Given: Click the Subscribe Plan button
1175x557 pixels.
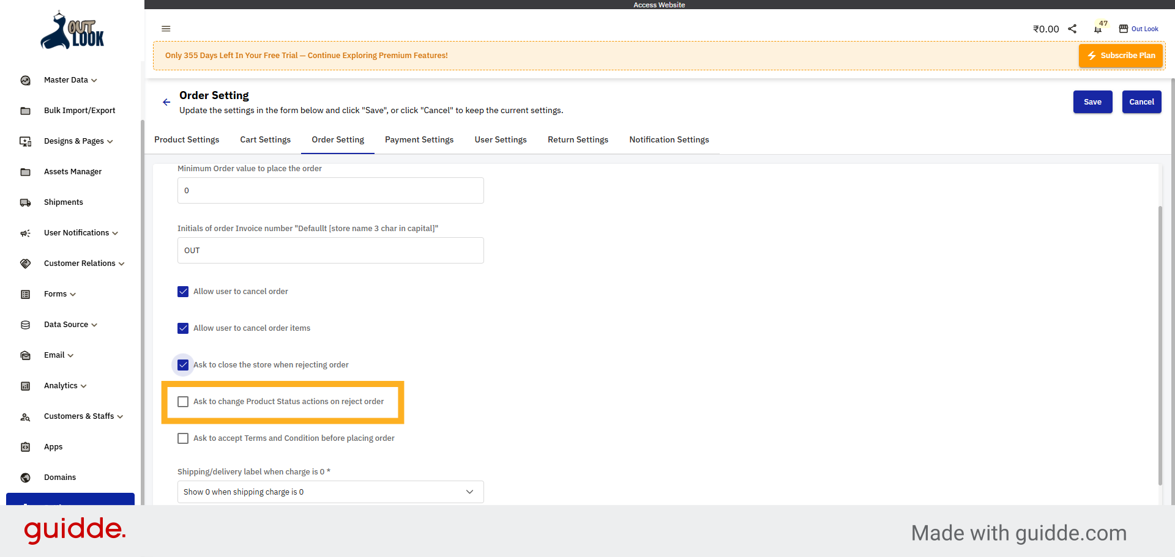Looking at the screenshot, I should pos(1121,55).
